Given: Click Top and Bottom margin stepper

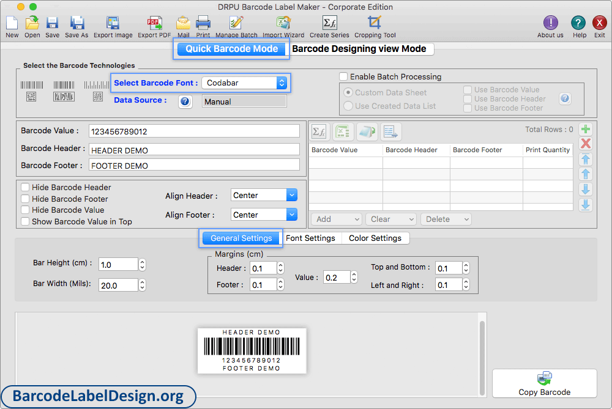Looking at the screenshot, I should click(466, 268).
